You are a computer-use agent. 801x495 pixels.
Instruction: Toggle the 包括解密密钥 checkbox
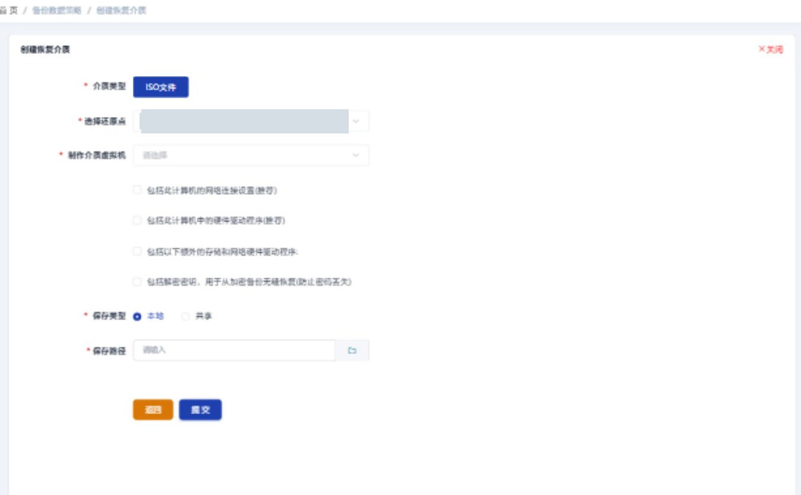(x=137, y=282)
